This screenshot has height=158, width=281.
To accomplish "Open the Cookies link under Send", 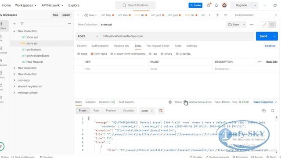I will click(270, 46).
